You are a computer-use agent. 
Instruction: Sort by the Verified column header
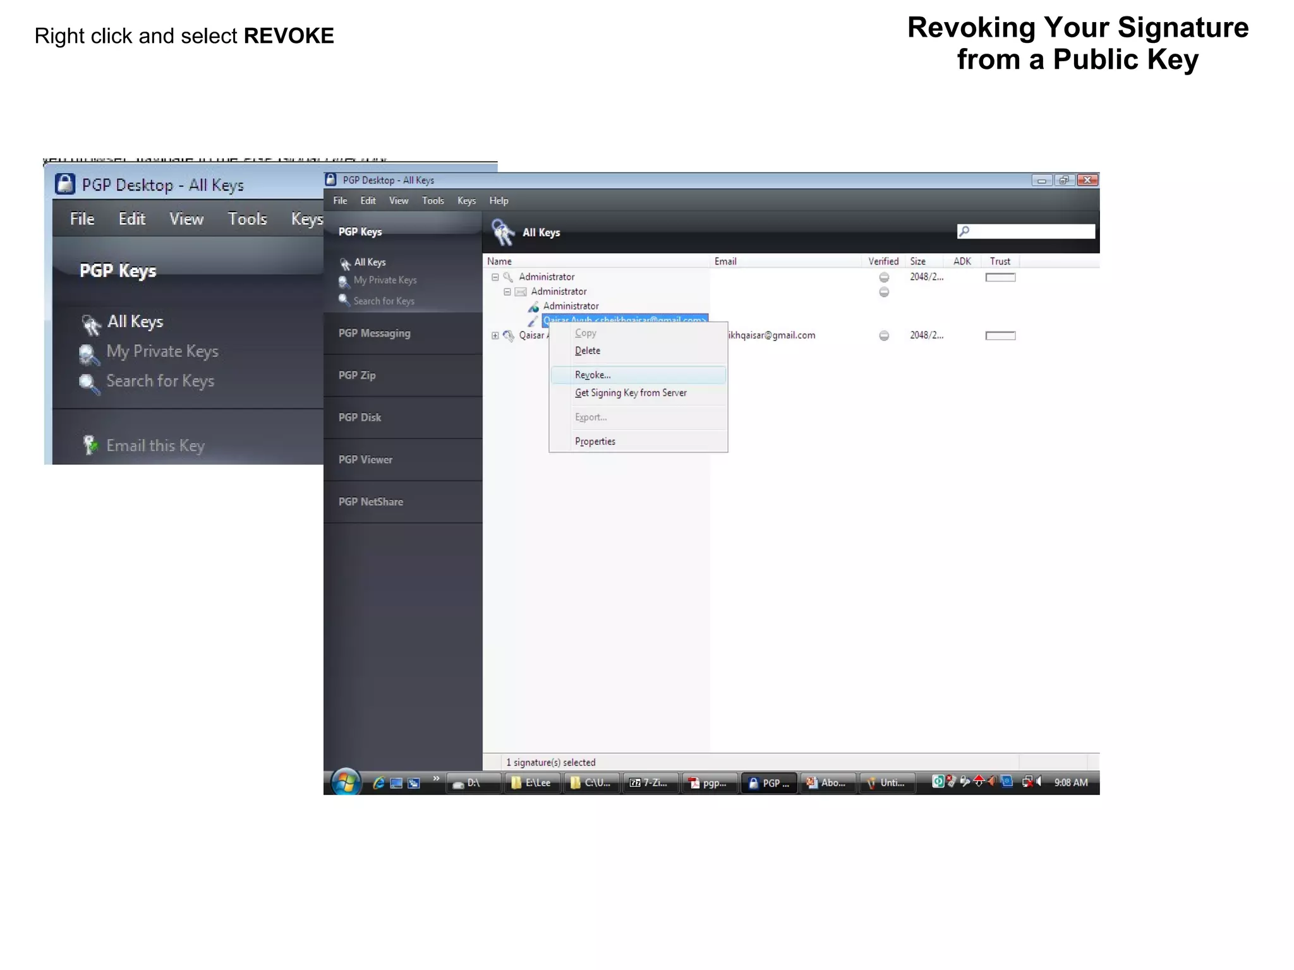[x=883, y=261]
